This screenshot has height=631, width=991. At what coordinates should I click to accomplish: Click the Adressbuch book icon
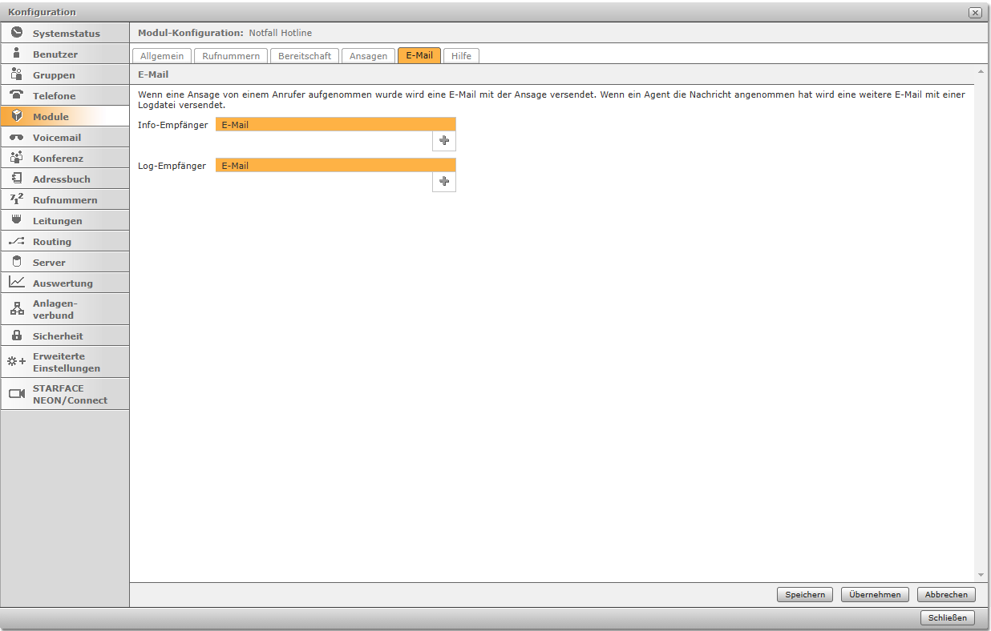(16, 179)
